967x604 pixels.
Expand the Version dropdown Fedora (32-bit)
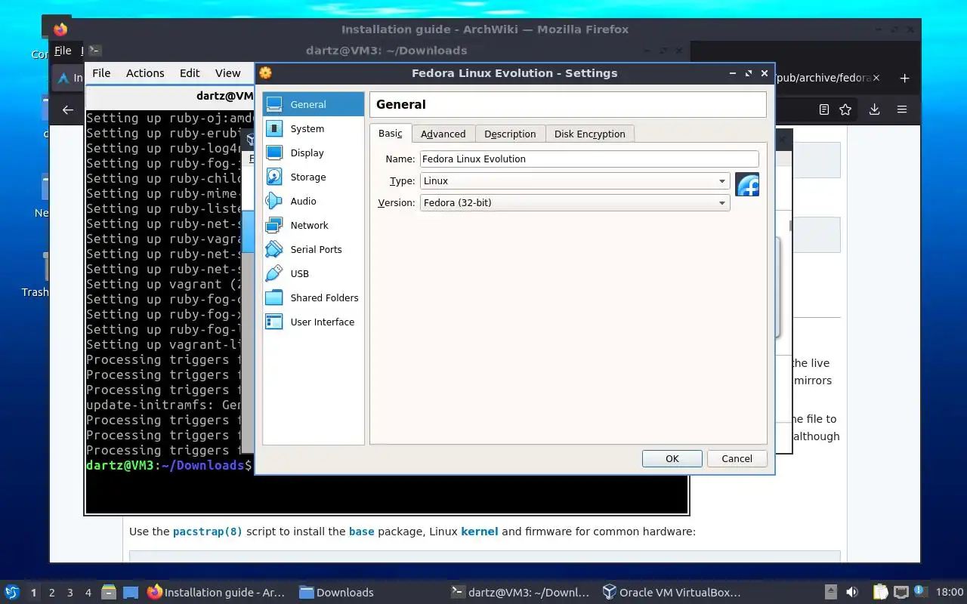pyautogui.click(x=575, y=202)
